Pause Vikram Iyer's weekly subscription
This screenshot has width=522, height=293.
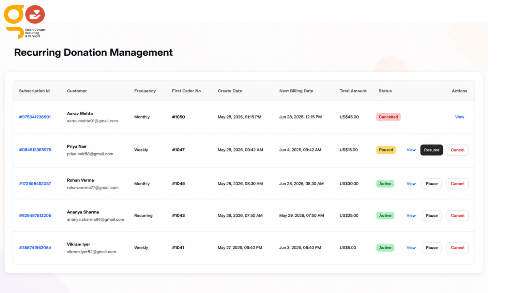pos(432,248)
